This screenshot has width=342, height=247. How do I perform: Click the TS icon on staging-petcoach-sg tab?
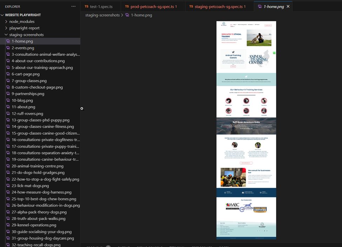tap(191, 7)
